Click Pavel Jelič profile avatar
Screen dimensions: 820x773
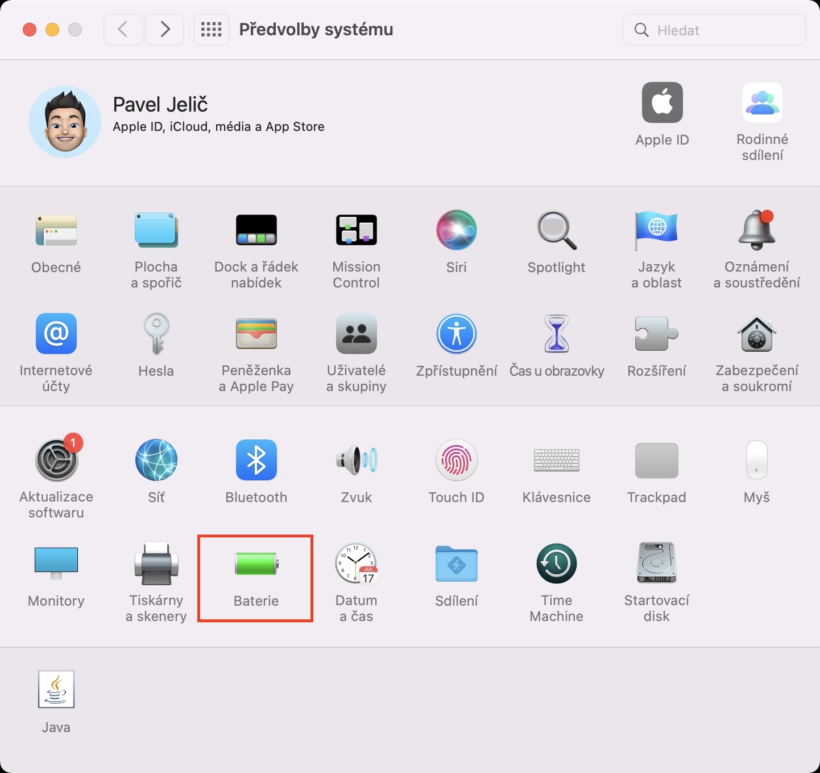click(x=64, y=121)
